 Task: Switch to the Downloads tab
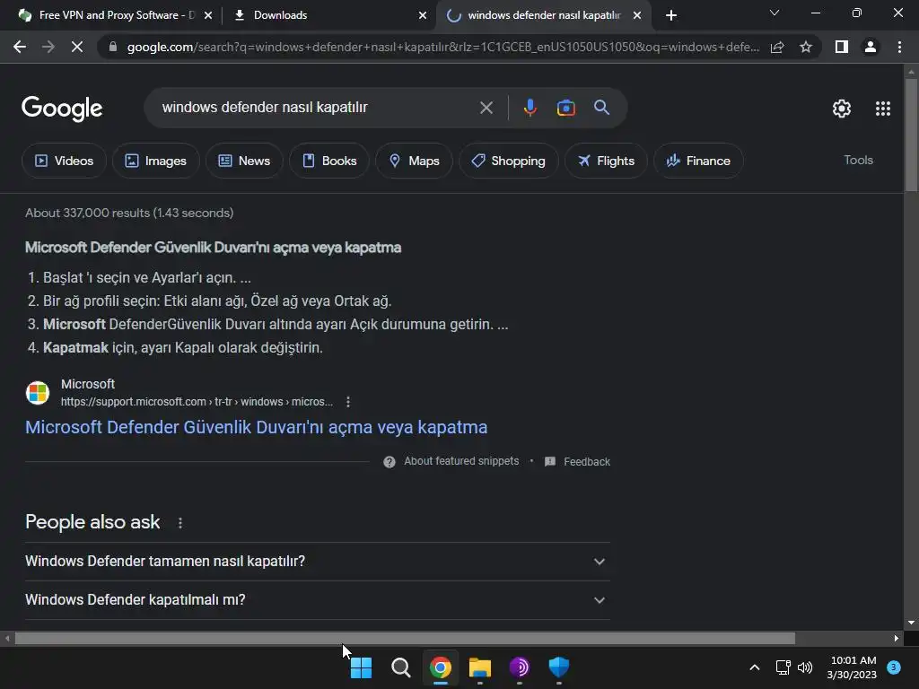pos(328,15)
